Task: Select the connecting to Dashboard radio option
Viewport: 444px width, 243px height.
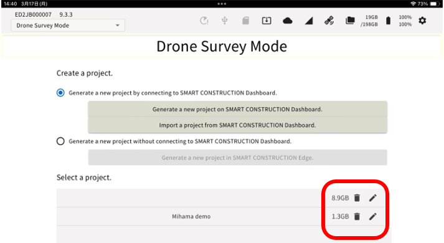Action: tap(60, 93)
